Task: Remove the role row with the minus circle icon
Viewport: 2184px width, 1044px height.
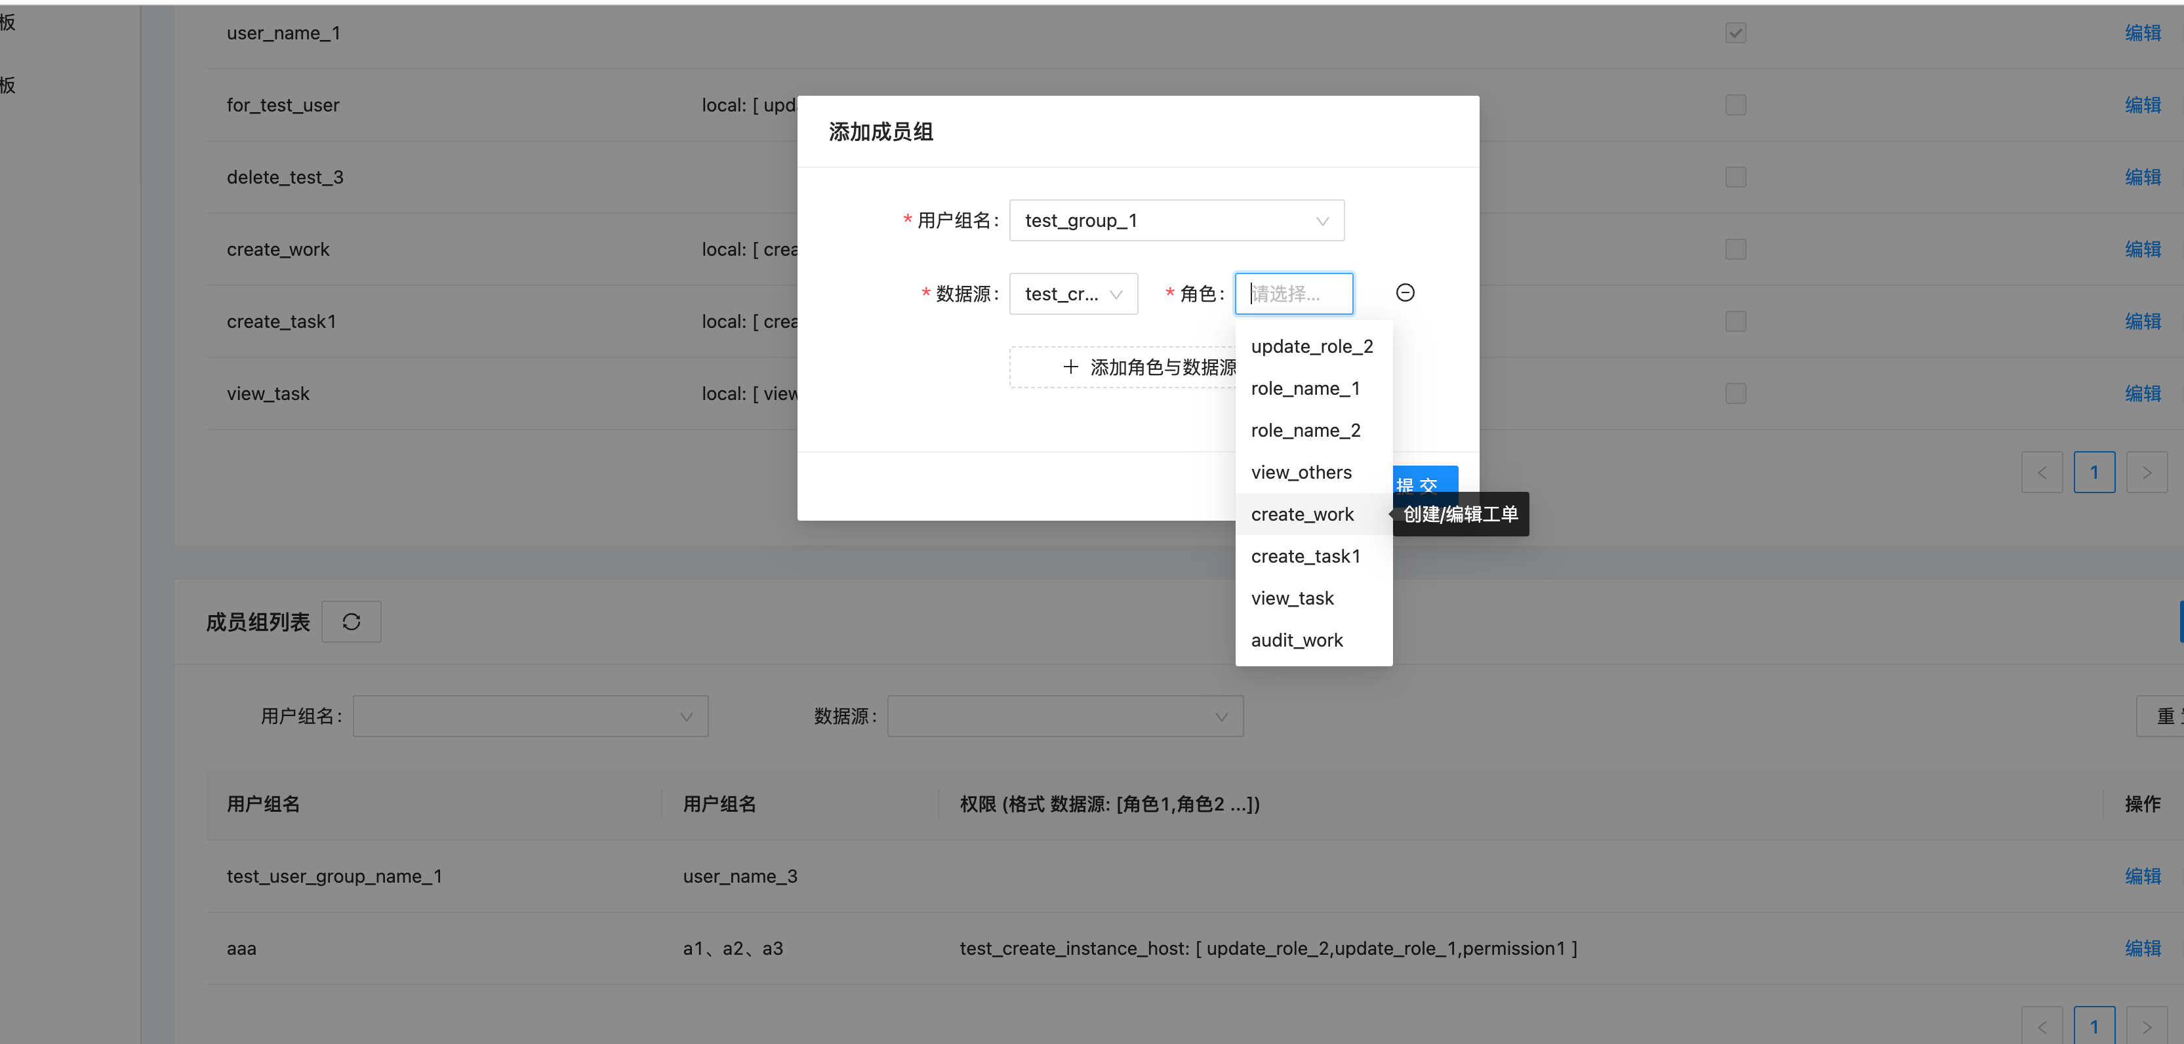Action: 1405,292
